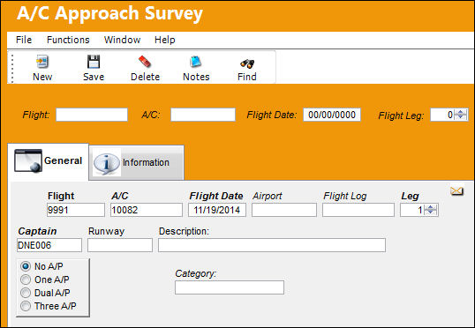Click the New toolbar label

click(x=42, y=77)
